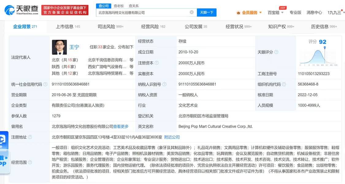This screenshot has height=184, width=345.
Task: Click the help icon beside 组织机构代码
Action: click(284, 84)
